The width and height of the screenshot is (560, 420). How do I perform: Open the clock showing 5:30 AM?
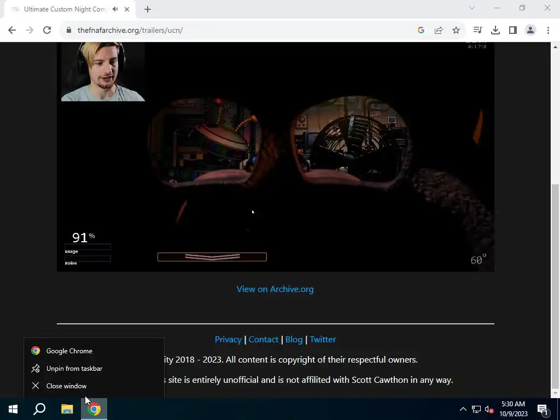[513, 409]
